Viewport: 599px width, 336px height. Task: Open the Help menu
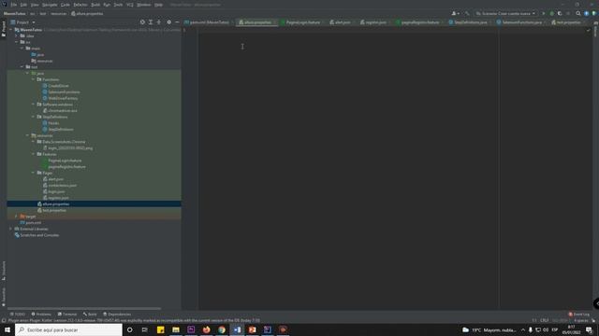158,5
